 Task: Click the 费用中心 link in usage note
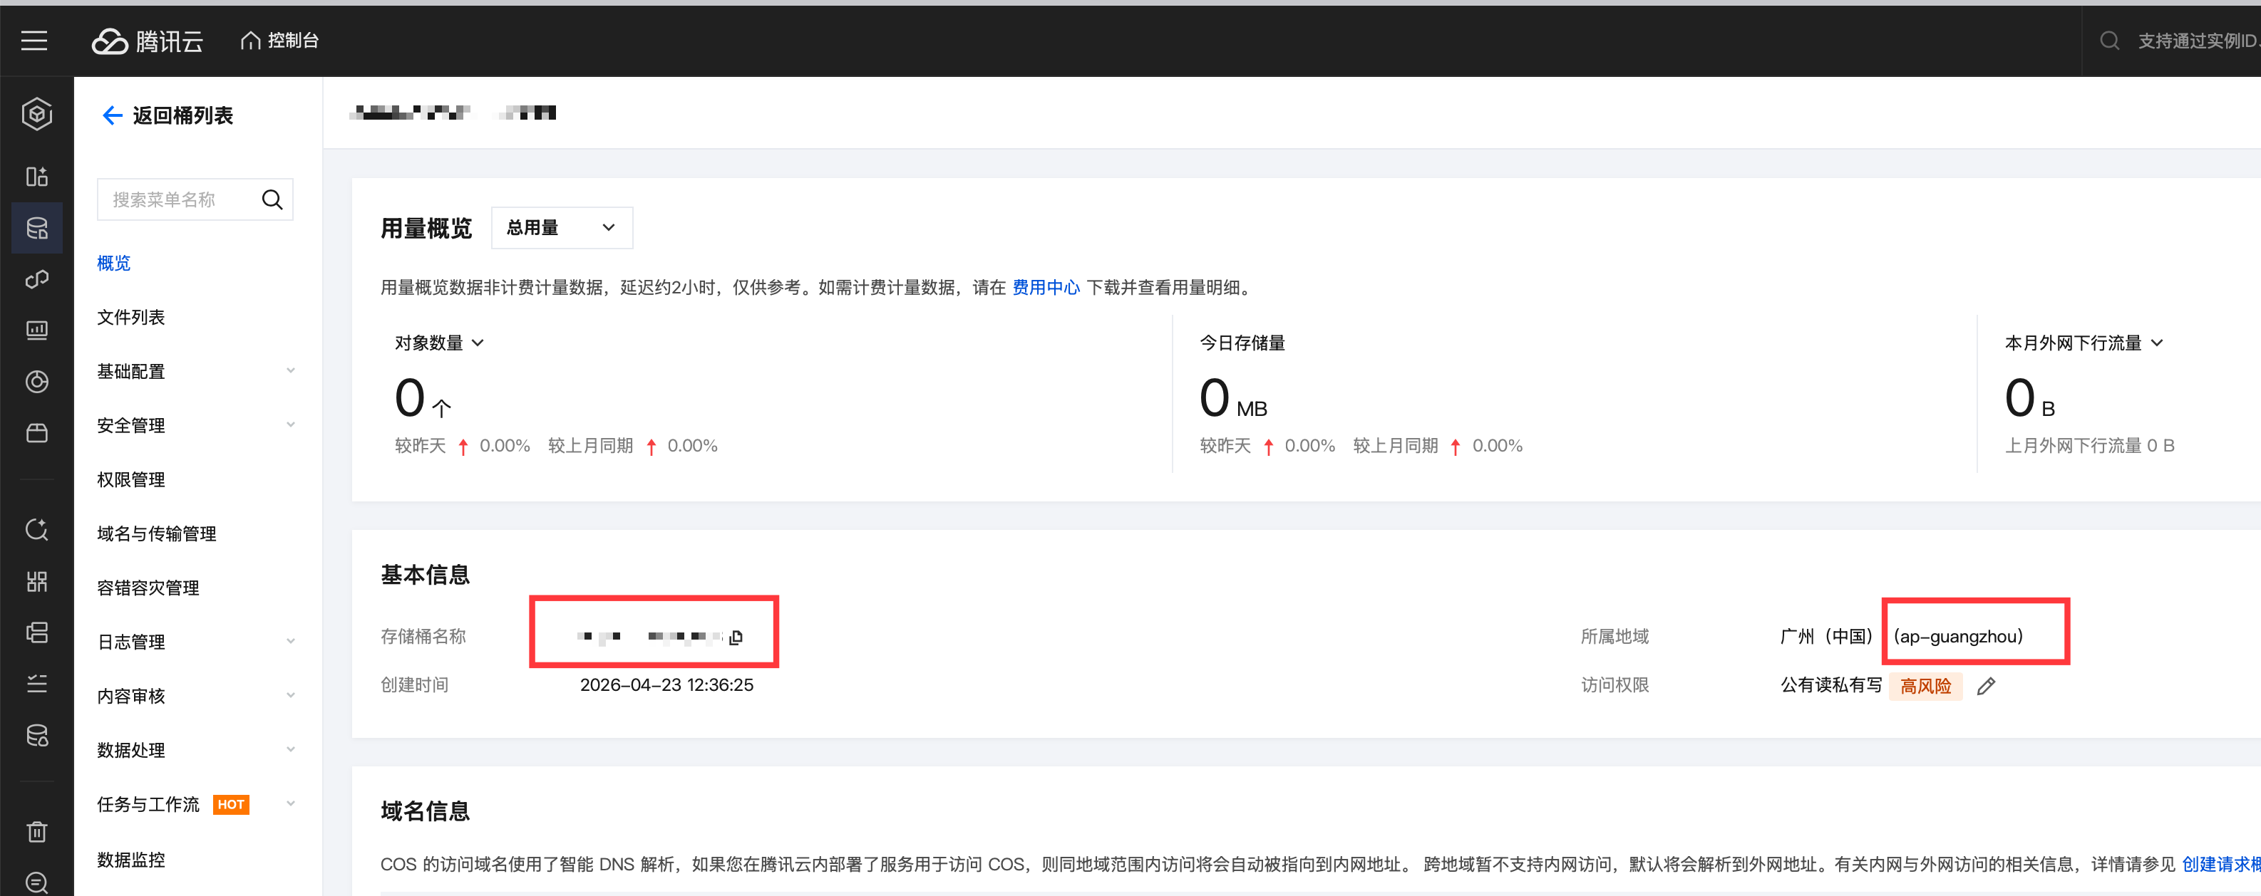[1046, 287]
